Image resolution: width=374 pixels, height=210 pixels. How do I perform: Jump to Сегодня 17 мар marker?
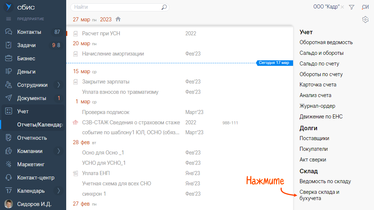click(274, 63)
